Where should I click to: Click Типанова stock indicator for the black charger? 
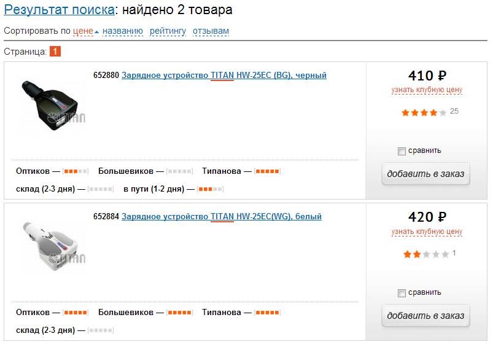pyautogui.click(x=268, y=171)
